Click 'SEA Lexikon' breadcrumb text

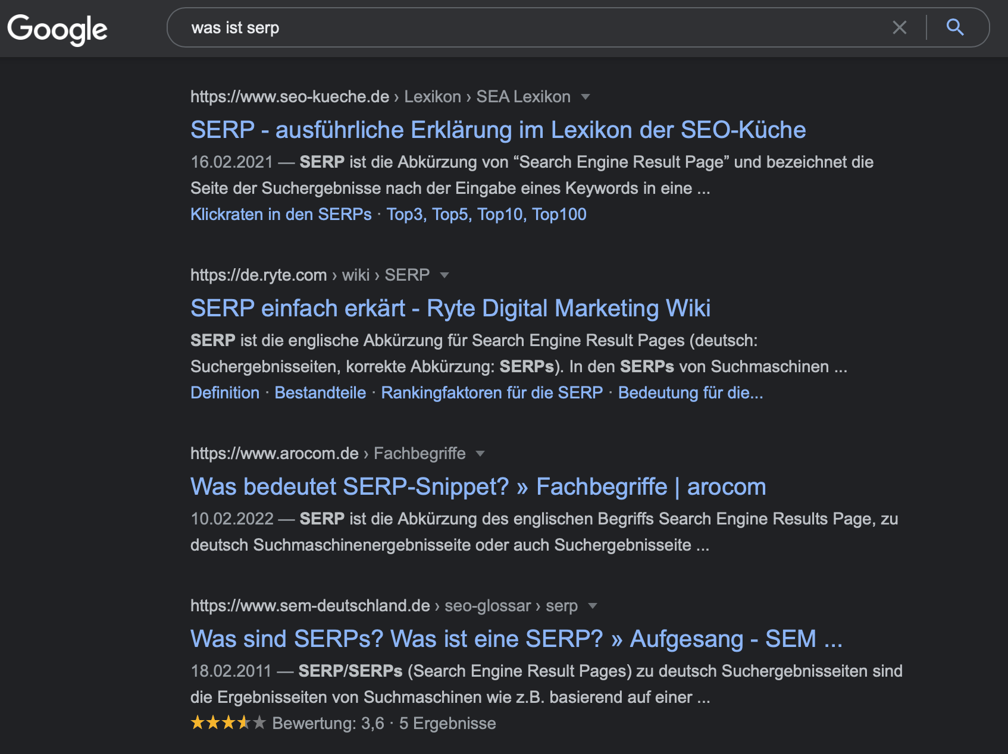(524, 96)
